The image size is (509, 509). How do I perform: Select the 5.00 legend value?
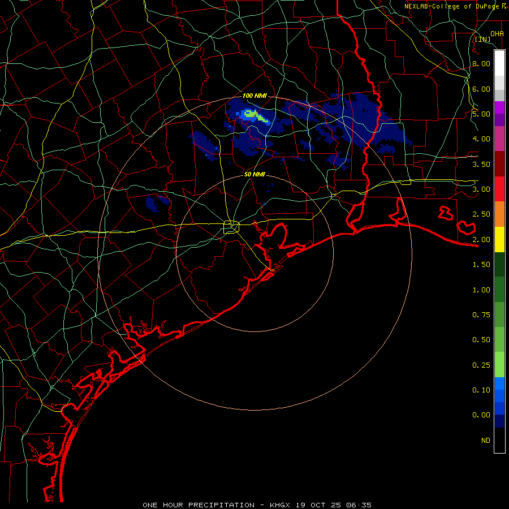point(481,114)
